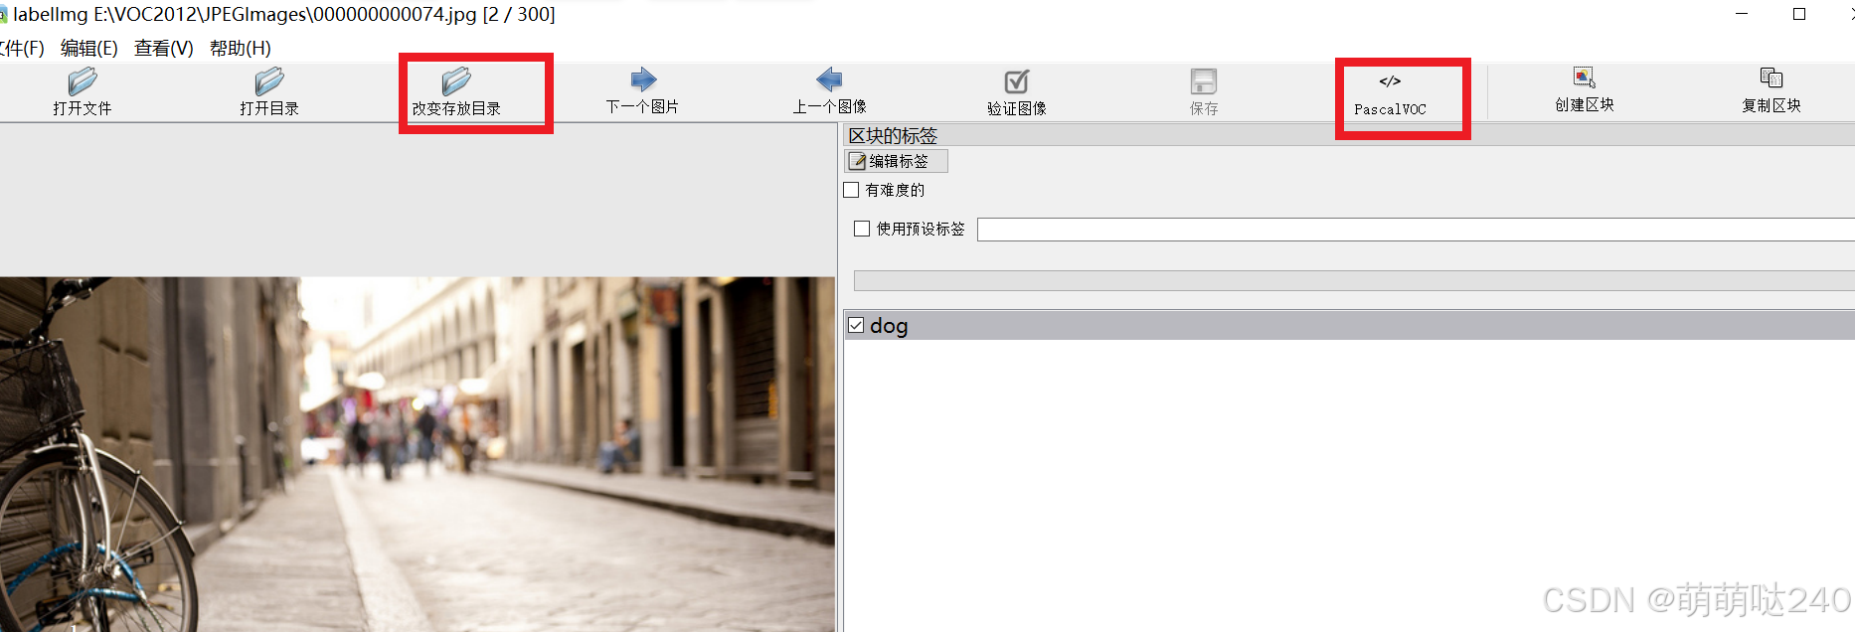The width and height of the screenshot is (1855, 632).
Task: Click the Save (保存) icon
Action: pos(1204,82)
